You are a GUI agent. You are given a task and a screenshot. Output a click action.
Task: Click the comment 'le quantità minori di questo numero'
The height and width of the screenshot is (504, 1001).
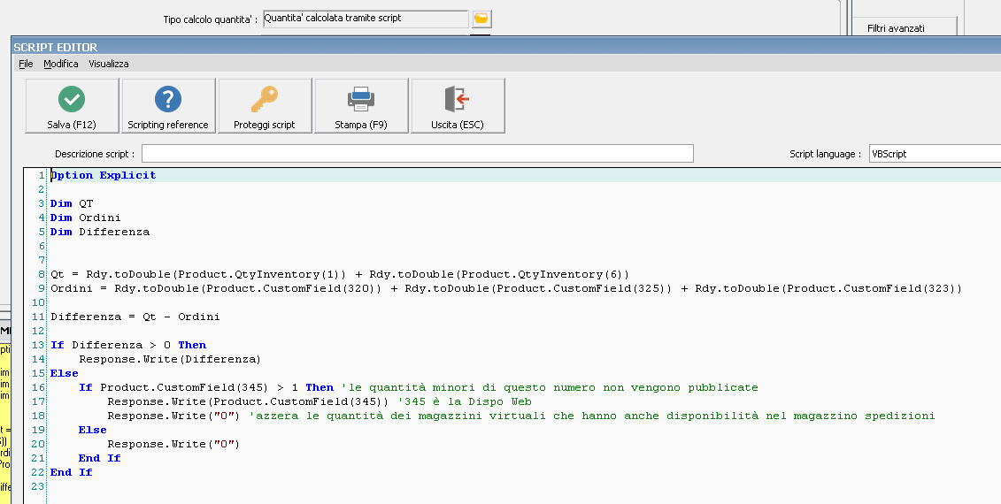tap(472, 387)
